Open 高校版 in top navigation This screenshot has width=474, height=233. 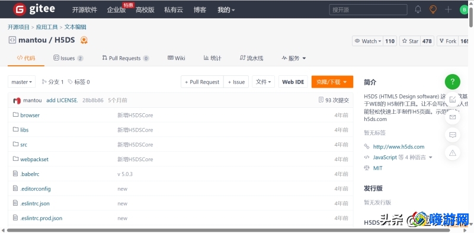[x=145, y=9]
